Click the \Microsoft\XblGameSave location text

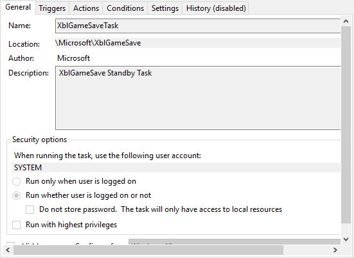(98, 43)
